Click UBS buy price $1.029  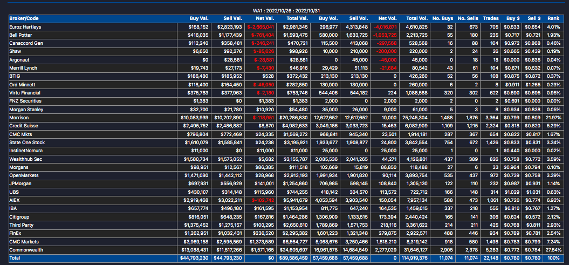coord(512,192)
